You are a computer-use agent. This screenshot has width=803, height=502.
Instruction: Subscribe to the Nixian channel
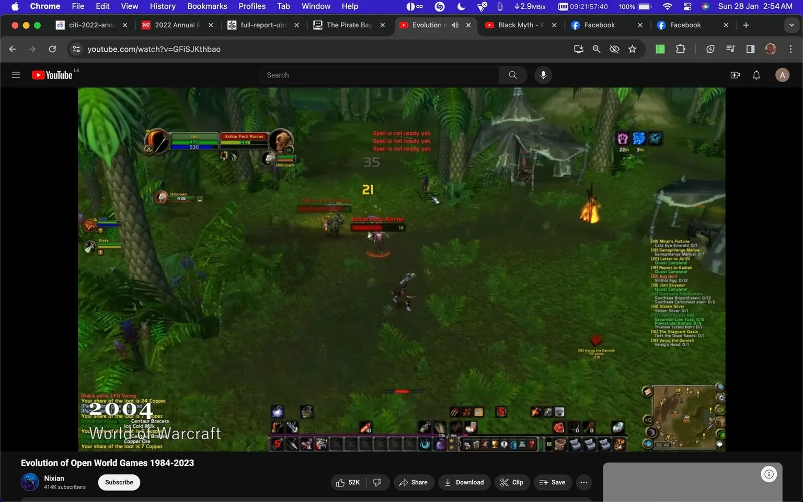coord(119,482)
